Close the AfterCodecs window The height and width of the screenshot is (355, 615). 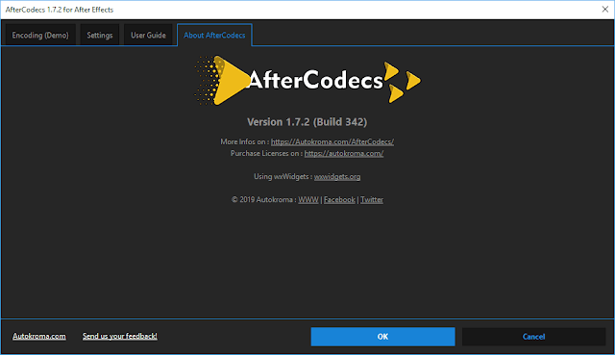pos(604,10)
